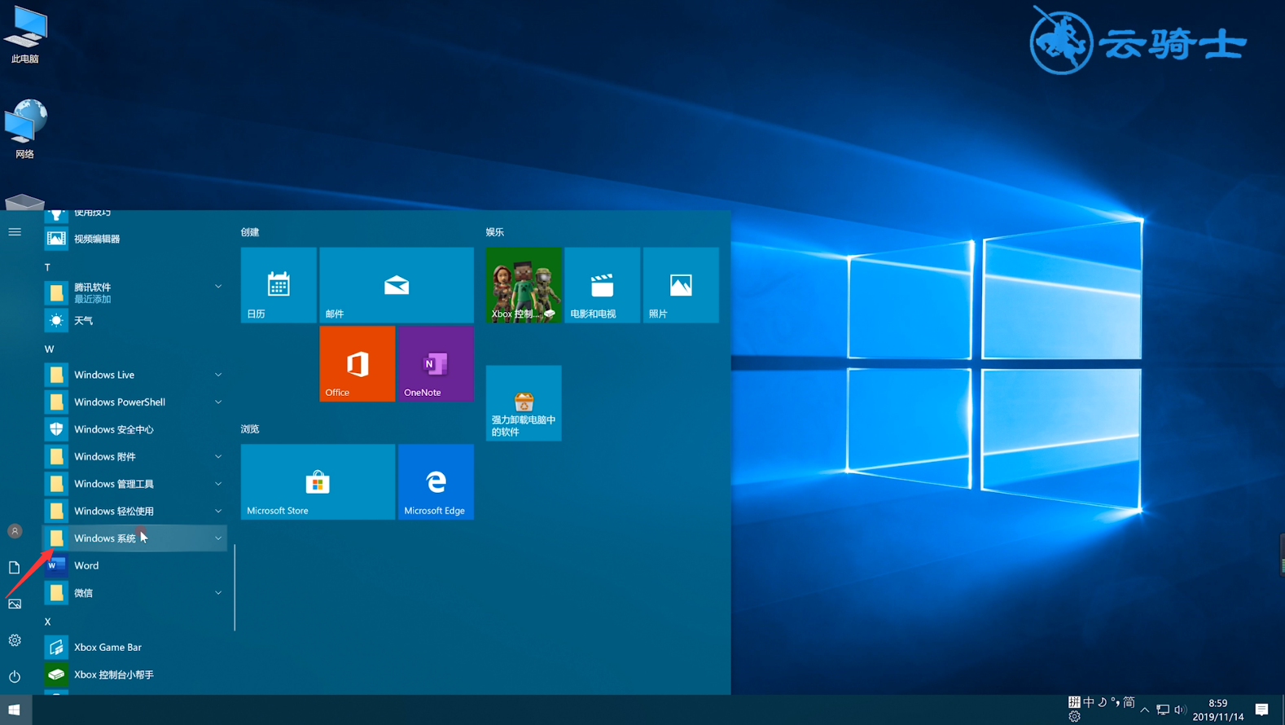Open Word from the app list
Screen dimensions: 1285x725
[x=134, y=565]
